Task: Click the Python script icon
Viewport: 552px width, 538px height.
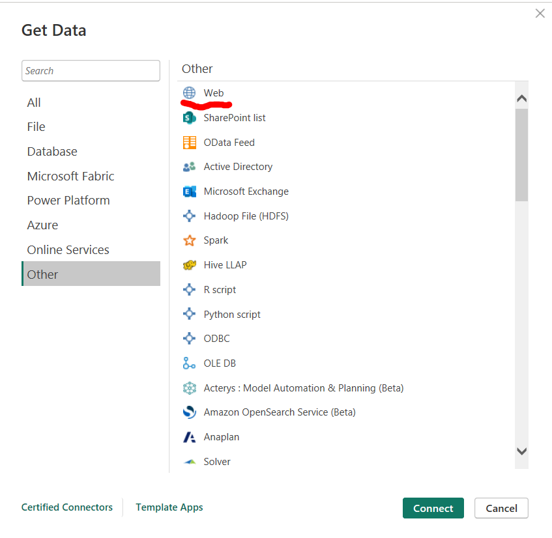Action: pyautogui.click(x=189, y=314)
